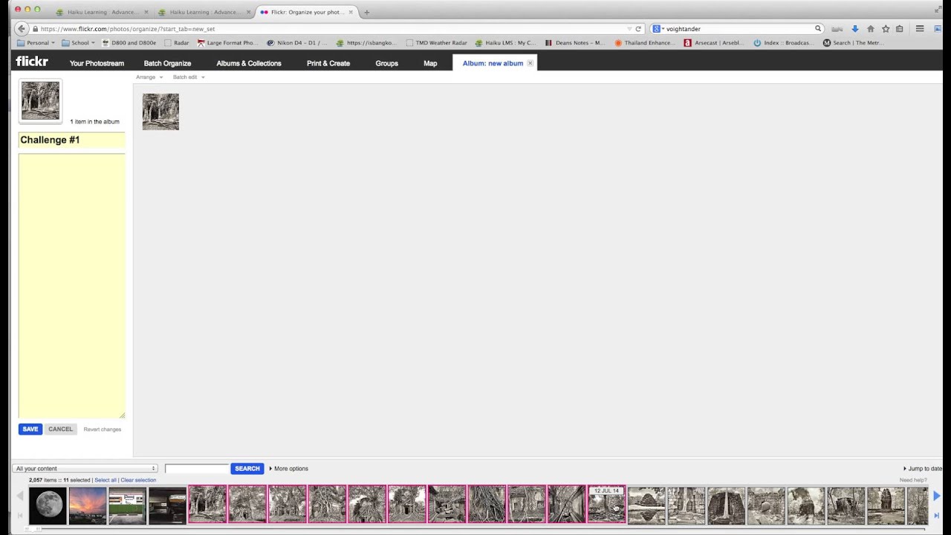The image size is (951, 535).
Task: Expand More options
Action: coord(288,469)
